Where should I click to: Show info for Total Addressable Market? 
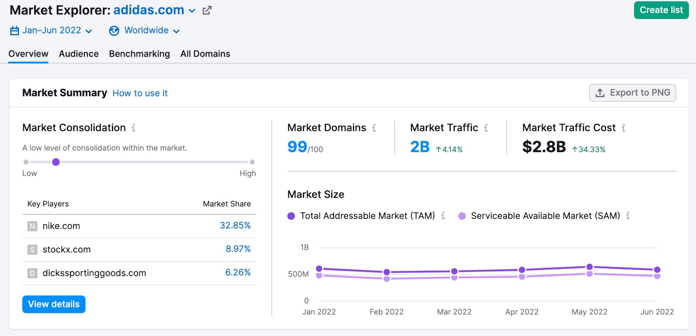click(x=443, y=216)
